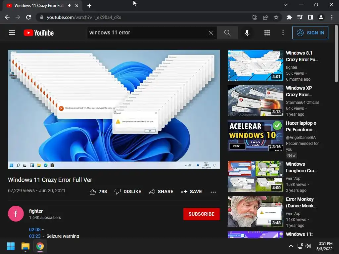Open the tab search chevron
Image resolution: width=339 pixels, height=254 pixels.
(286, 5)
